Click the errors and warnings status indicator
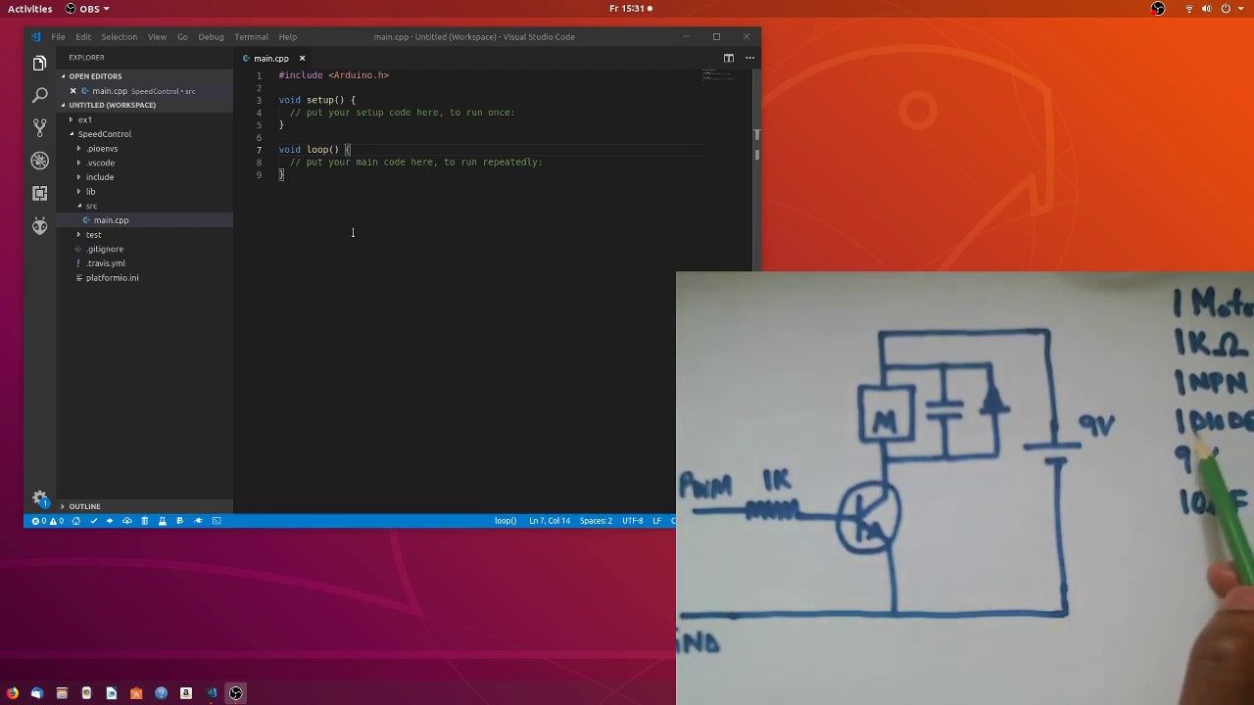The height and width of the screenshot is (705, 1254). [x=47, y=521]
